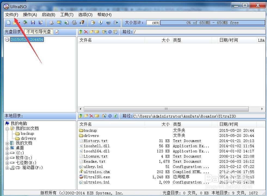The height and width of the screenshot is (196, 267).
Task: Select History.txt in file list
Action: (95, 141)
